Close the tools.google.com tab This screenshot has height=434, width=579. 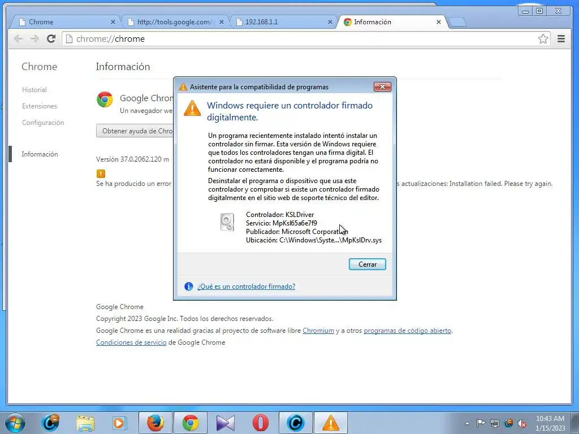pos(222,22)
